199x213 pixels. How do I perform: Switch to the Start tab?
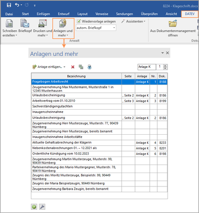point(25,14)
